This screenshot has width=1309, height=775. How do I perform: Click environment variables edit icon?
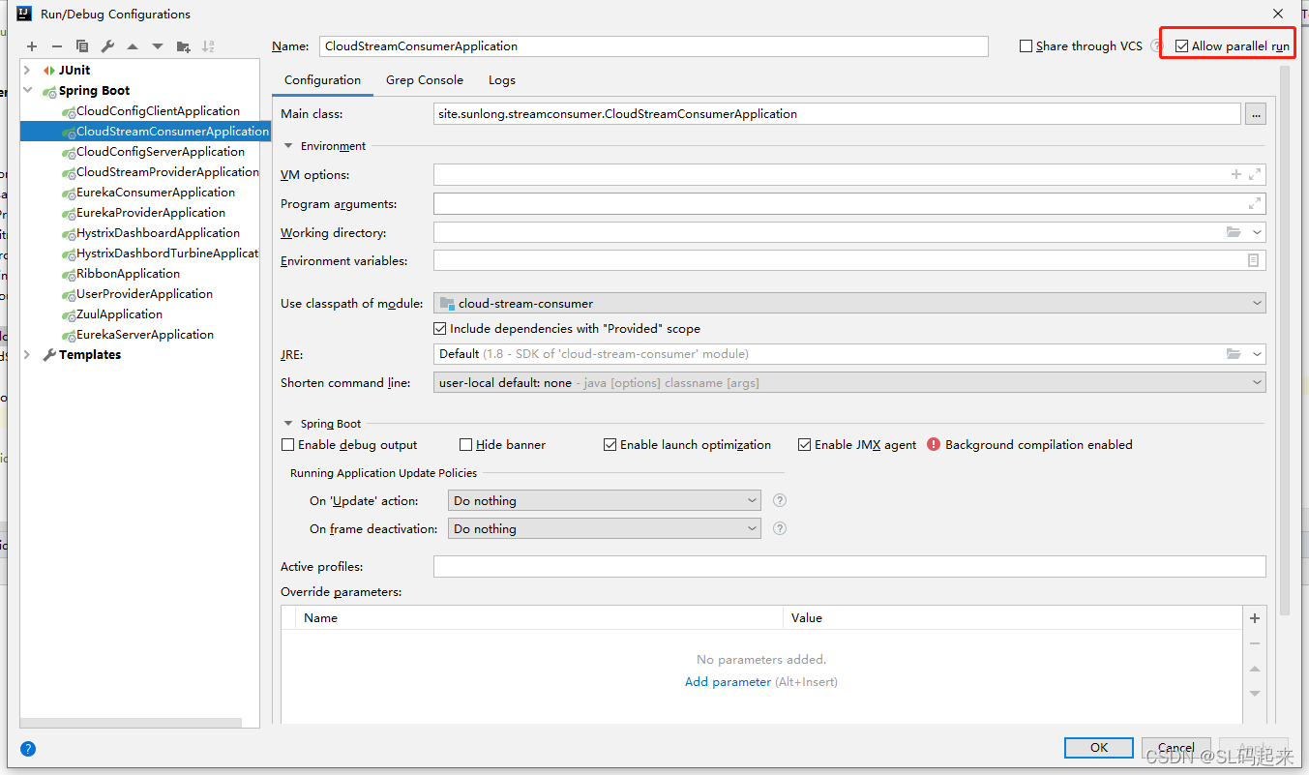pos(1253,261)
